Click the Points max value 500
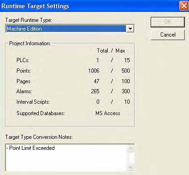 tap(126, 71)
